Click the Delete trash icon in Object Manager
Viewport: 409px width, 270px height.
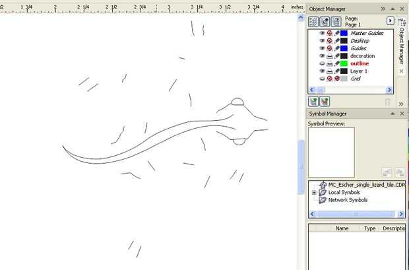pos(388,102)
